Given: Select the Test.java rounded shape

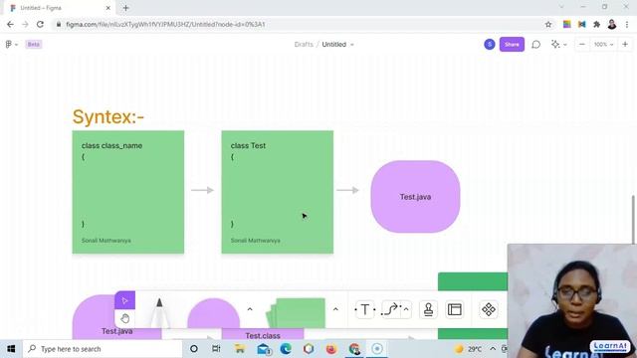Looking at the screenshot, I should pos(415,197).
